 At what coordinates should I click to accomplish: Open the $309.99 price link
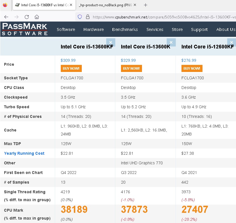pyautogui.click(x=68, y=60)
